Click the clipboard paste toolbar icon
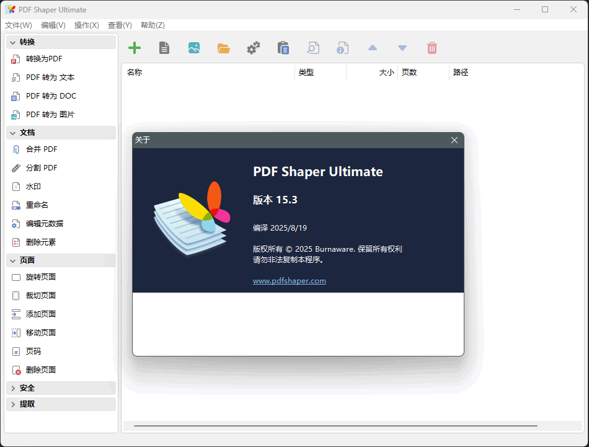589x447 pixels. click(x=283, y=48)
